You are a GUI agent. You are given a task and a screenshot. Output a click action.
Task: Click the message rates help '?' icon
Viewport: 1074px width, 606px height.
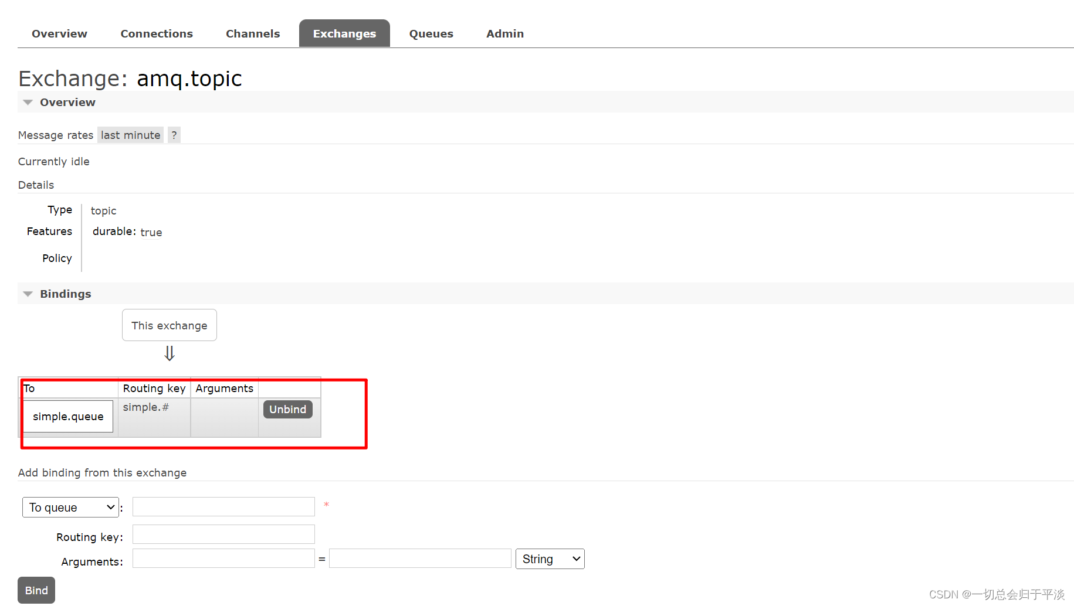coord(174,135)
